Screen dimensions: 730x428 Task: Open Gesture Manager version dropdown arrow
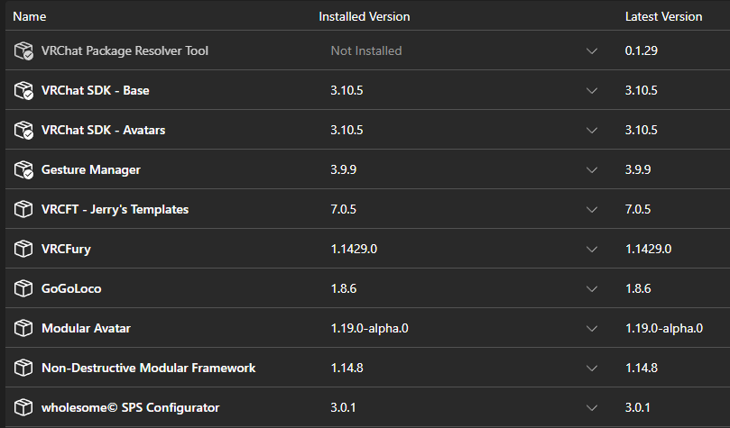tap(592, 170)
